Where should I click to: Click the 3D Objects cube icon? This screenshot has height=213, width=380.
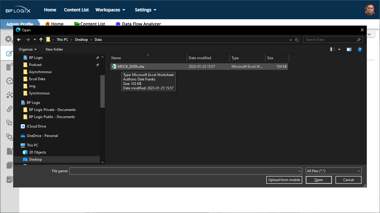pyautogui.click(x=25, y=152)
